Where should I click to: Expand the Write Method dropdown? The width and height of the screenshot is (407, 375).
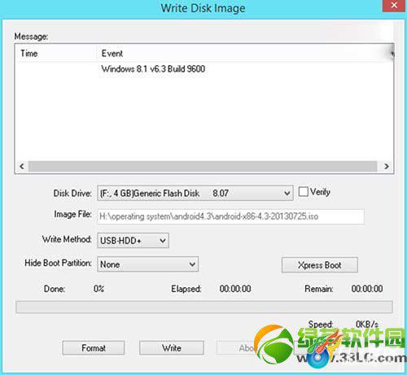[x=133, y=240]
